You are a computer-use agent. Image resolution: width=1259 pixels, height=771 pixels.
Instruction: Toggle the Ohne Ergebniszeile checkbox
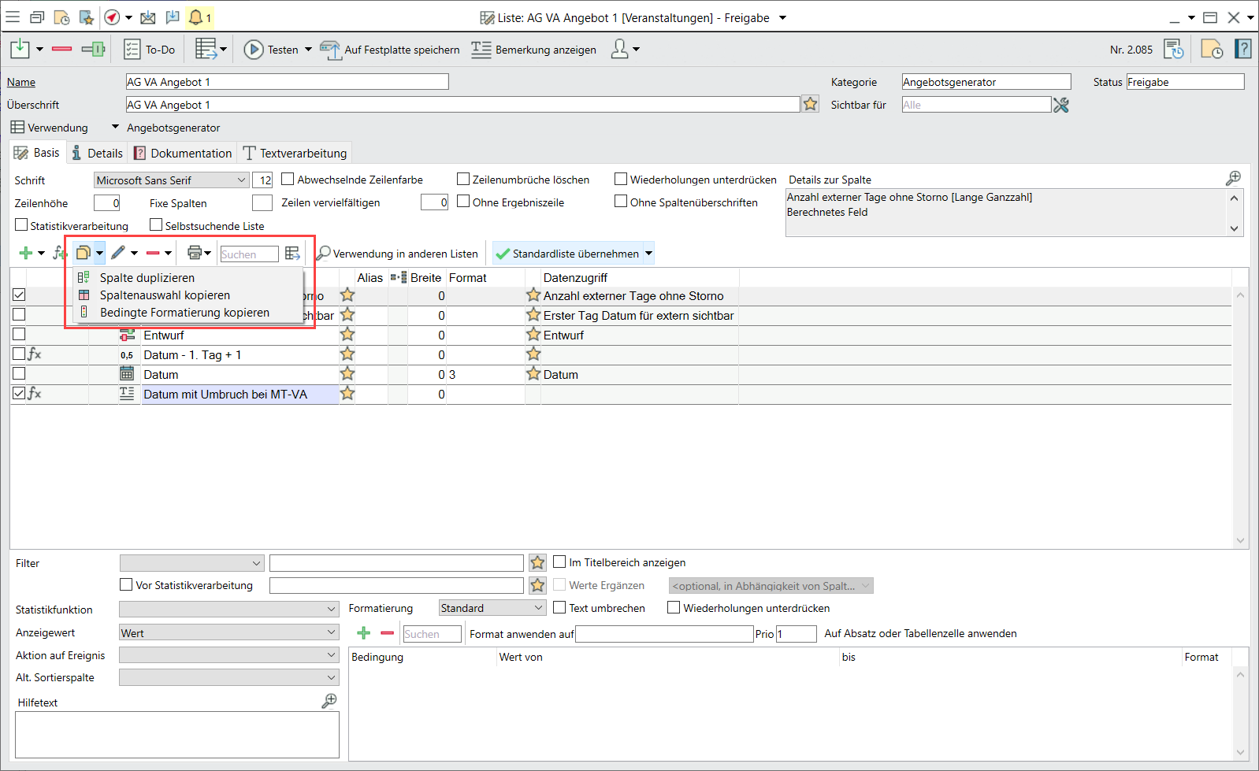click(463, 202)
